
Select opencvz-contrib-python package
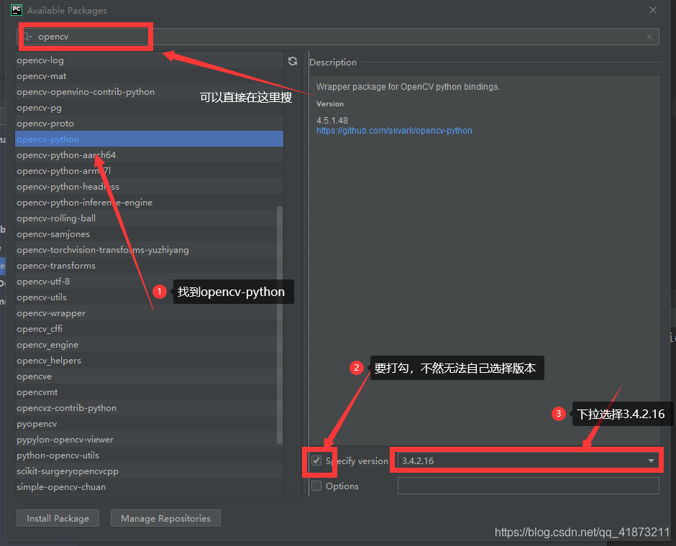pyautogui.click(x=149, y=408)
